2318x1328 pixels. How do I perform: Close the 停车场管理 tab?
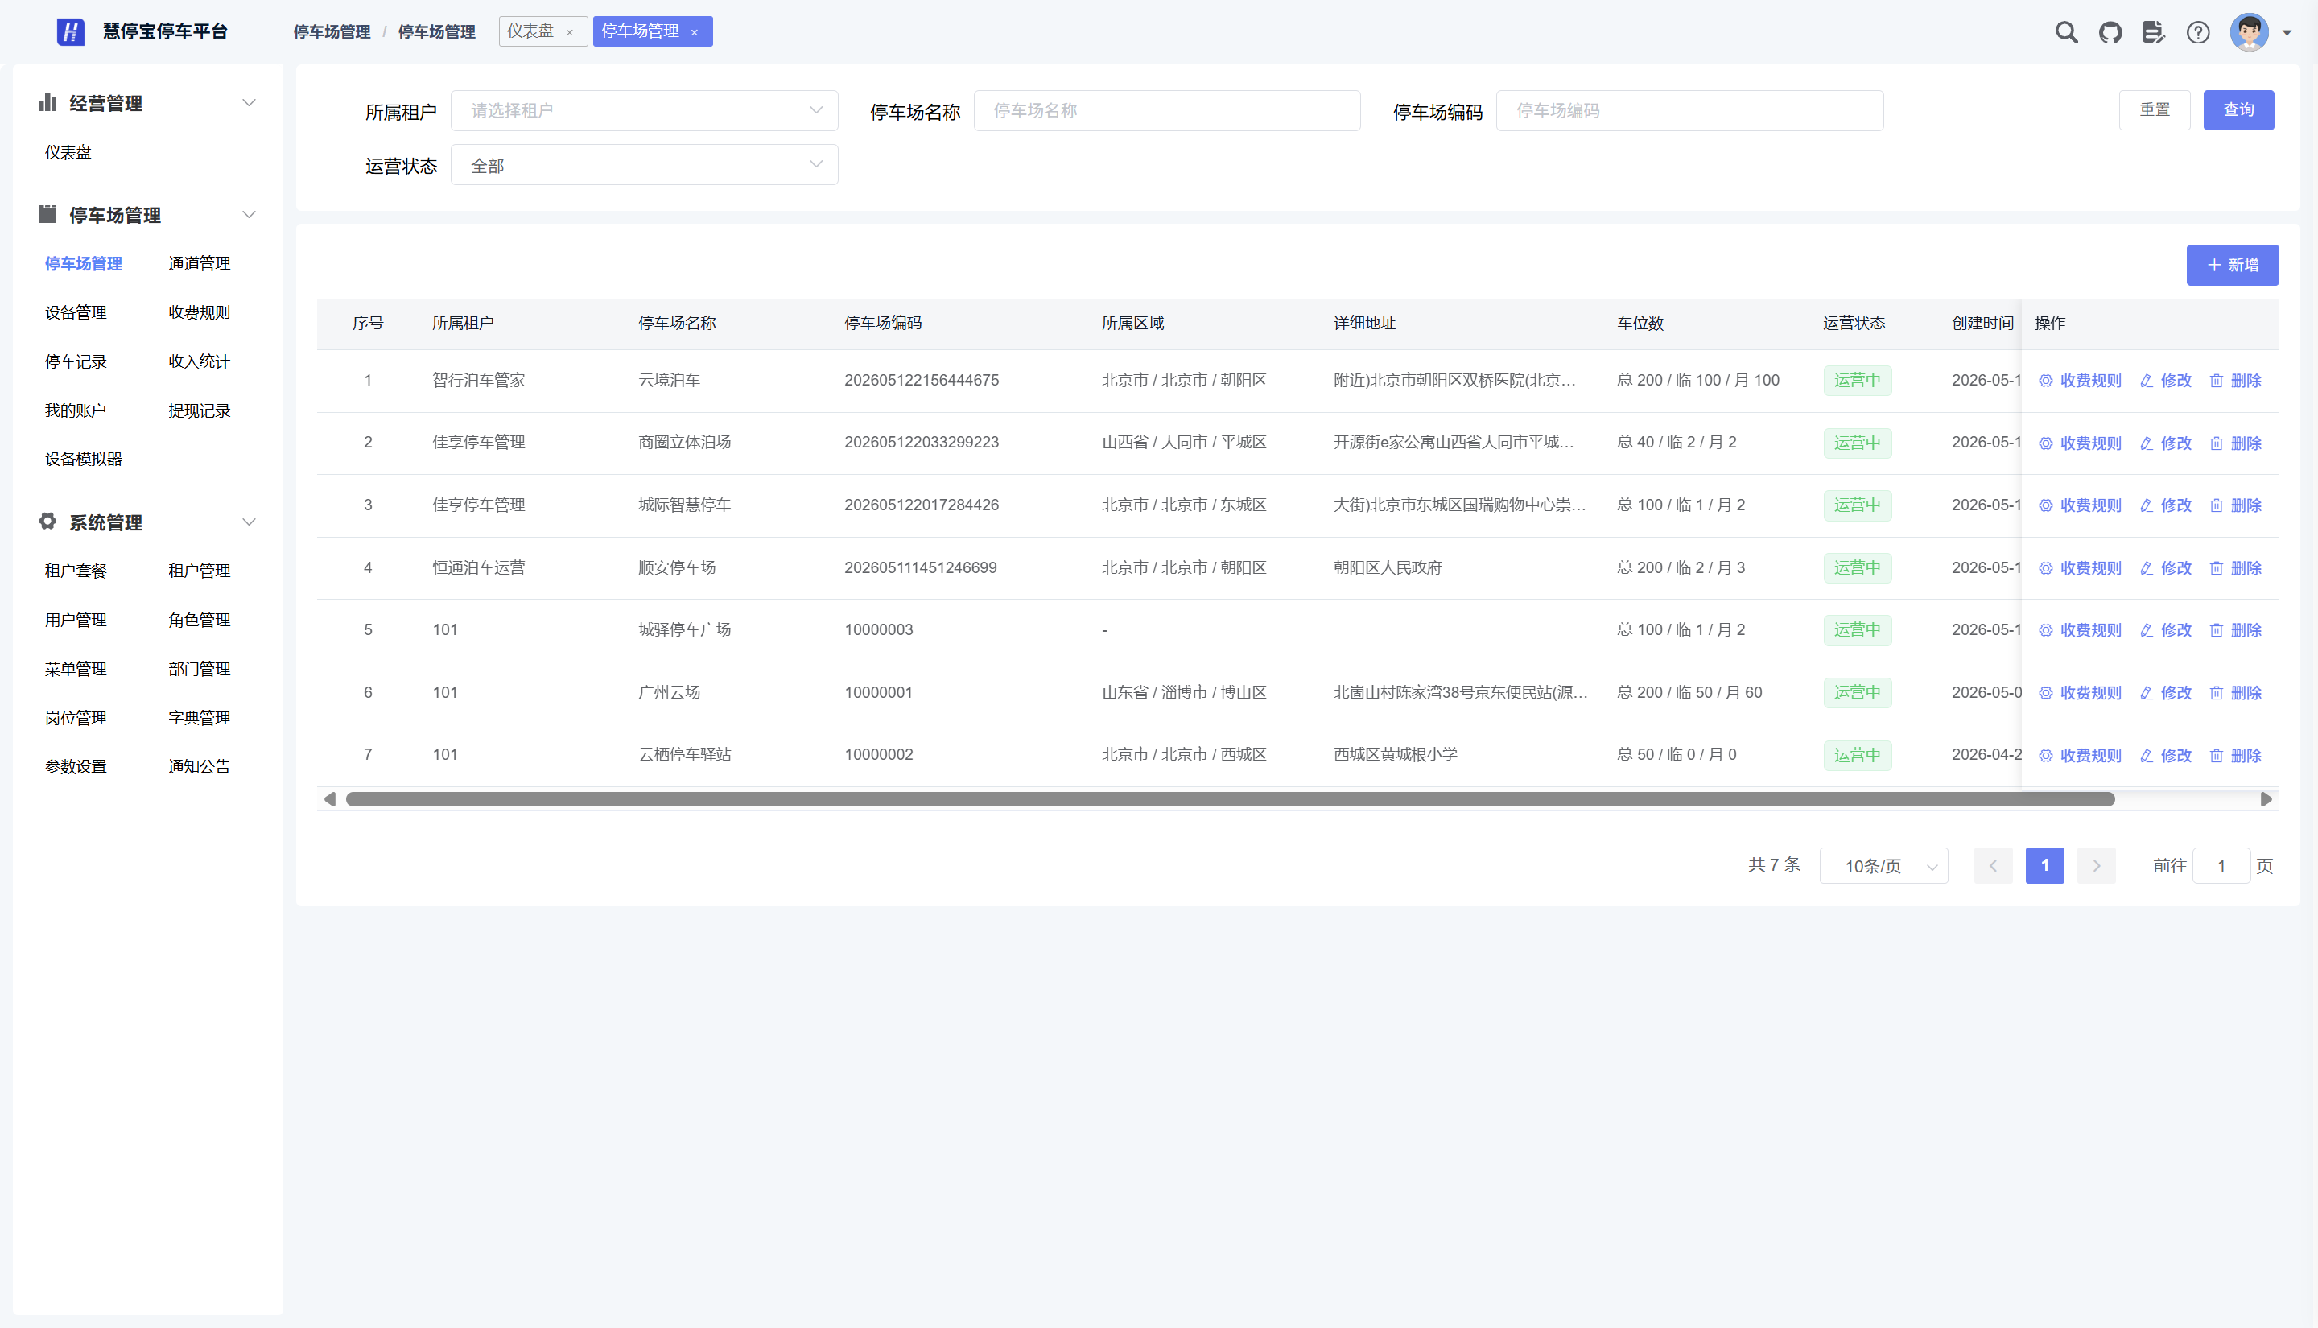(x=694, y=33)
